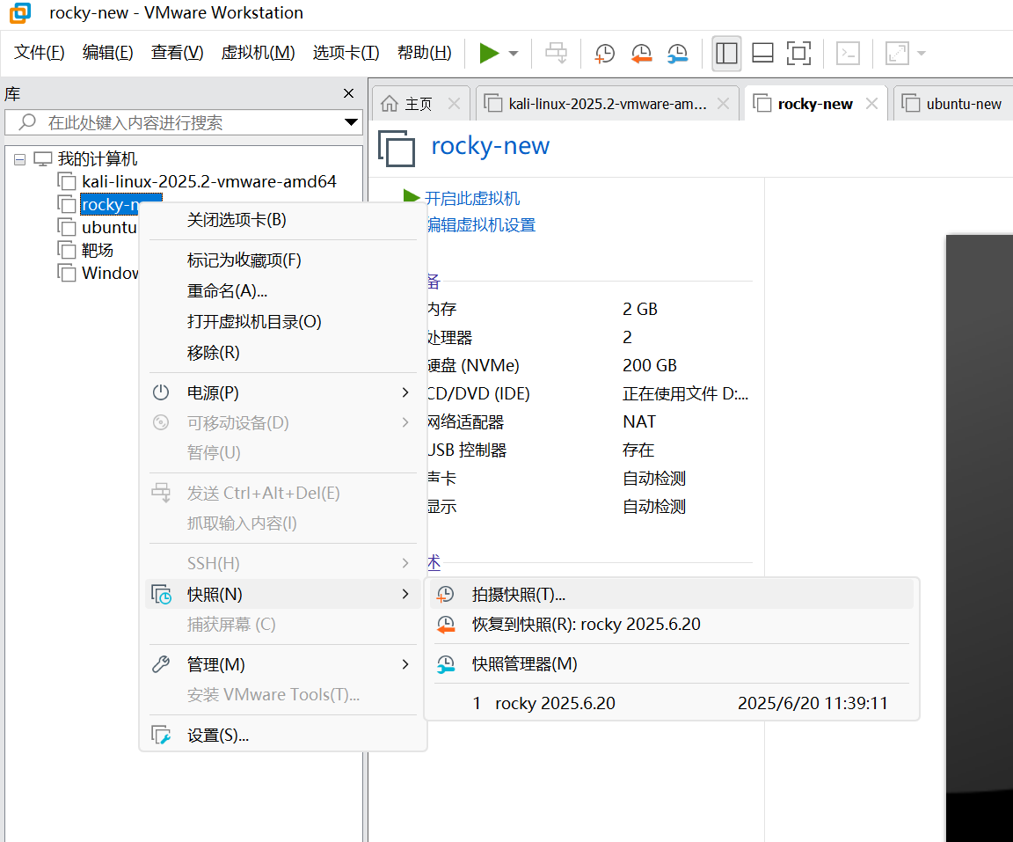Click the stretch guest display toolbar icon
This screenshot has height=842, width=1013.
coord(897,53)
